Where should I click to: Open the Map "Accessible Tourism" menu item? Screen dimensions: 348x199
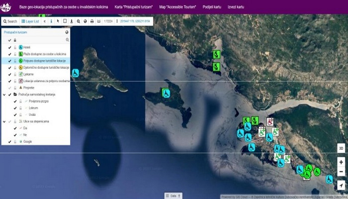[x=177, y=7]
